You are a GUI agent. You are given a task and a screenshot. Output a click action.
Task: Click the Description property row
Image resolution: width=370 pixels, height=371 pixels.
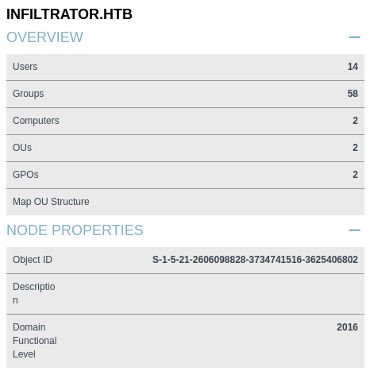(185, 294)
